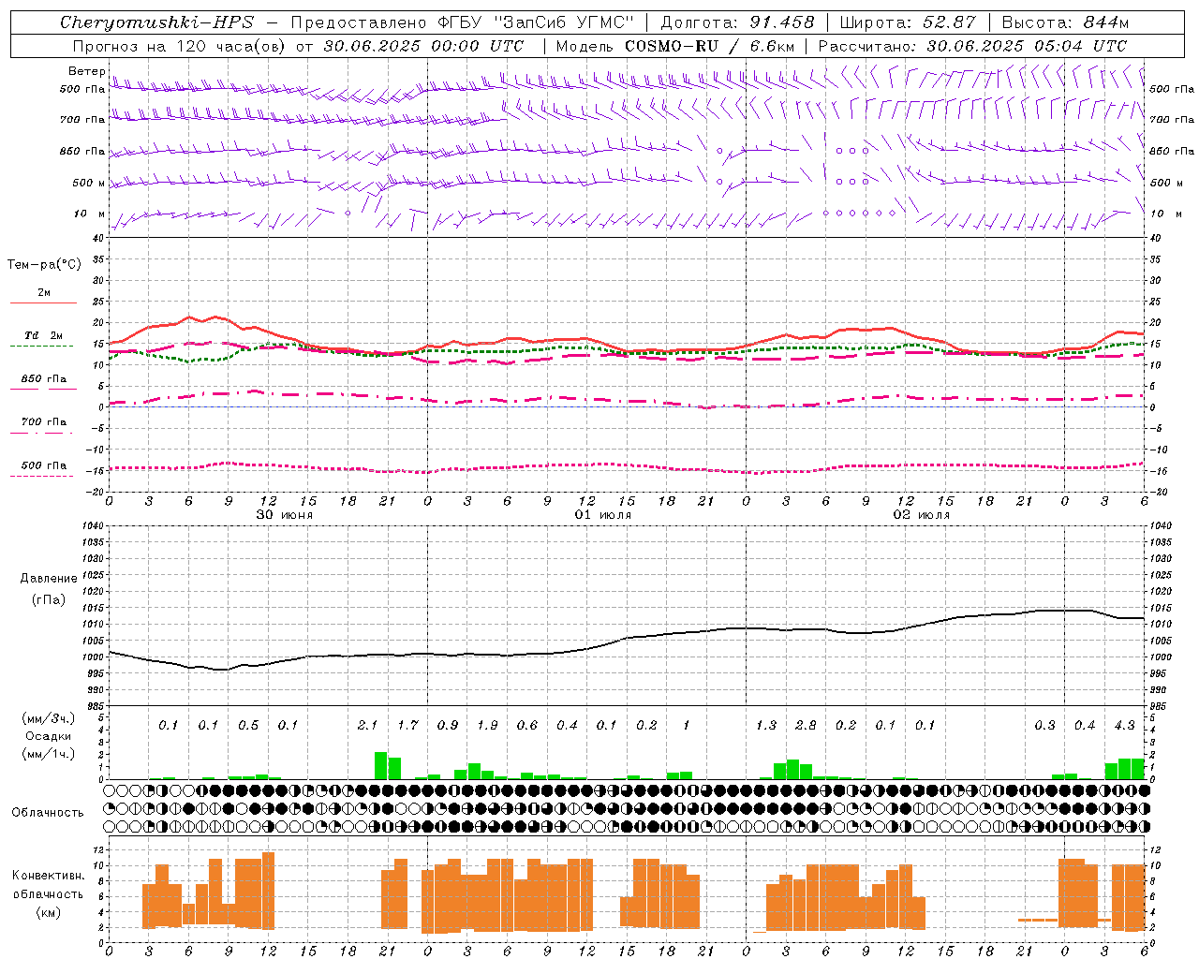Click the precipitation value "0.5"
Viewport: 1199px width, 959px height.
point(248,725)
